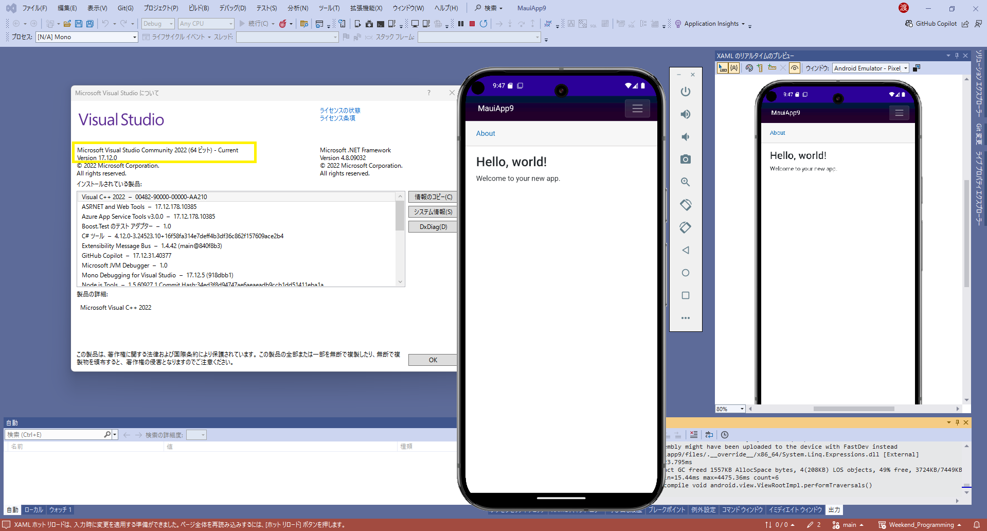Click the emulator Overview square icon
987x531 pixels.
[x=685, y=295]
